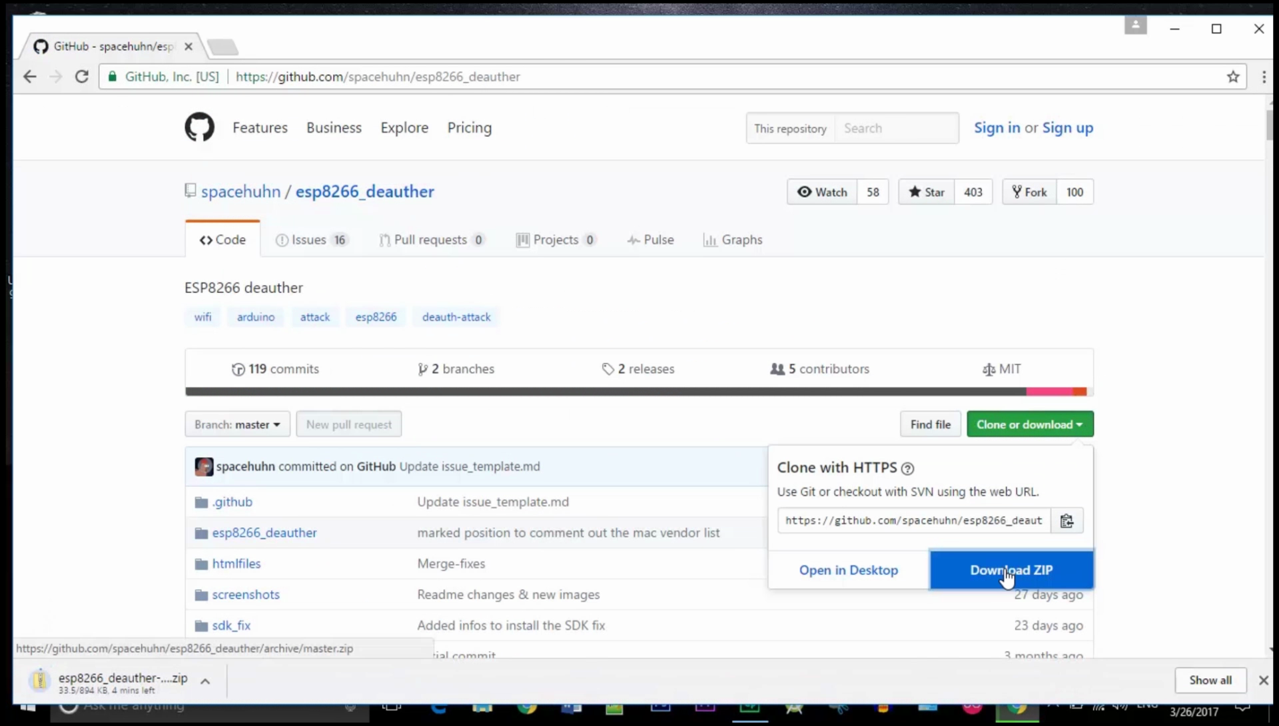Viewport: 1279px width, 726px height.
Task: Bookmark page with the star icon
Action: pos(1233,77)
